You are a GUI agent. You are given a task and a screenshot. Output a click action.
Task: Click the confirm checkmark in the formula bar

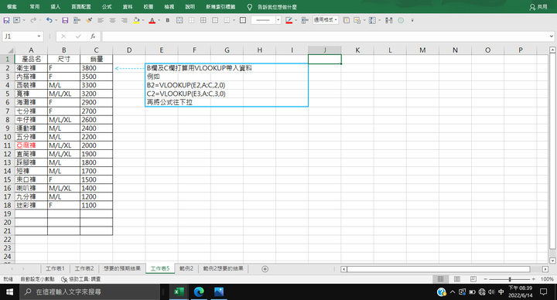pyautogui.click(x=78, y=36)
